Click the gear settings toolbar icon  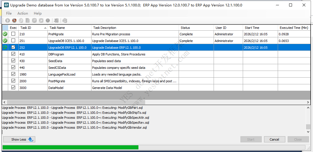point(21,20)
